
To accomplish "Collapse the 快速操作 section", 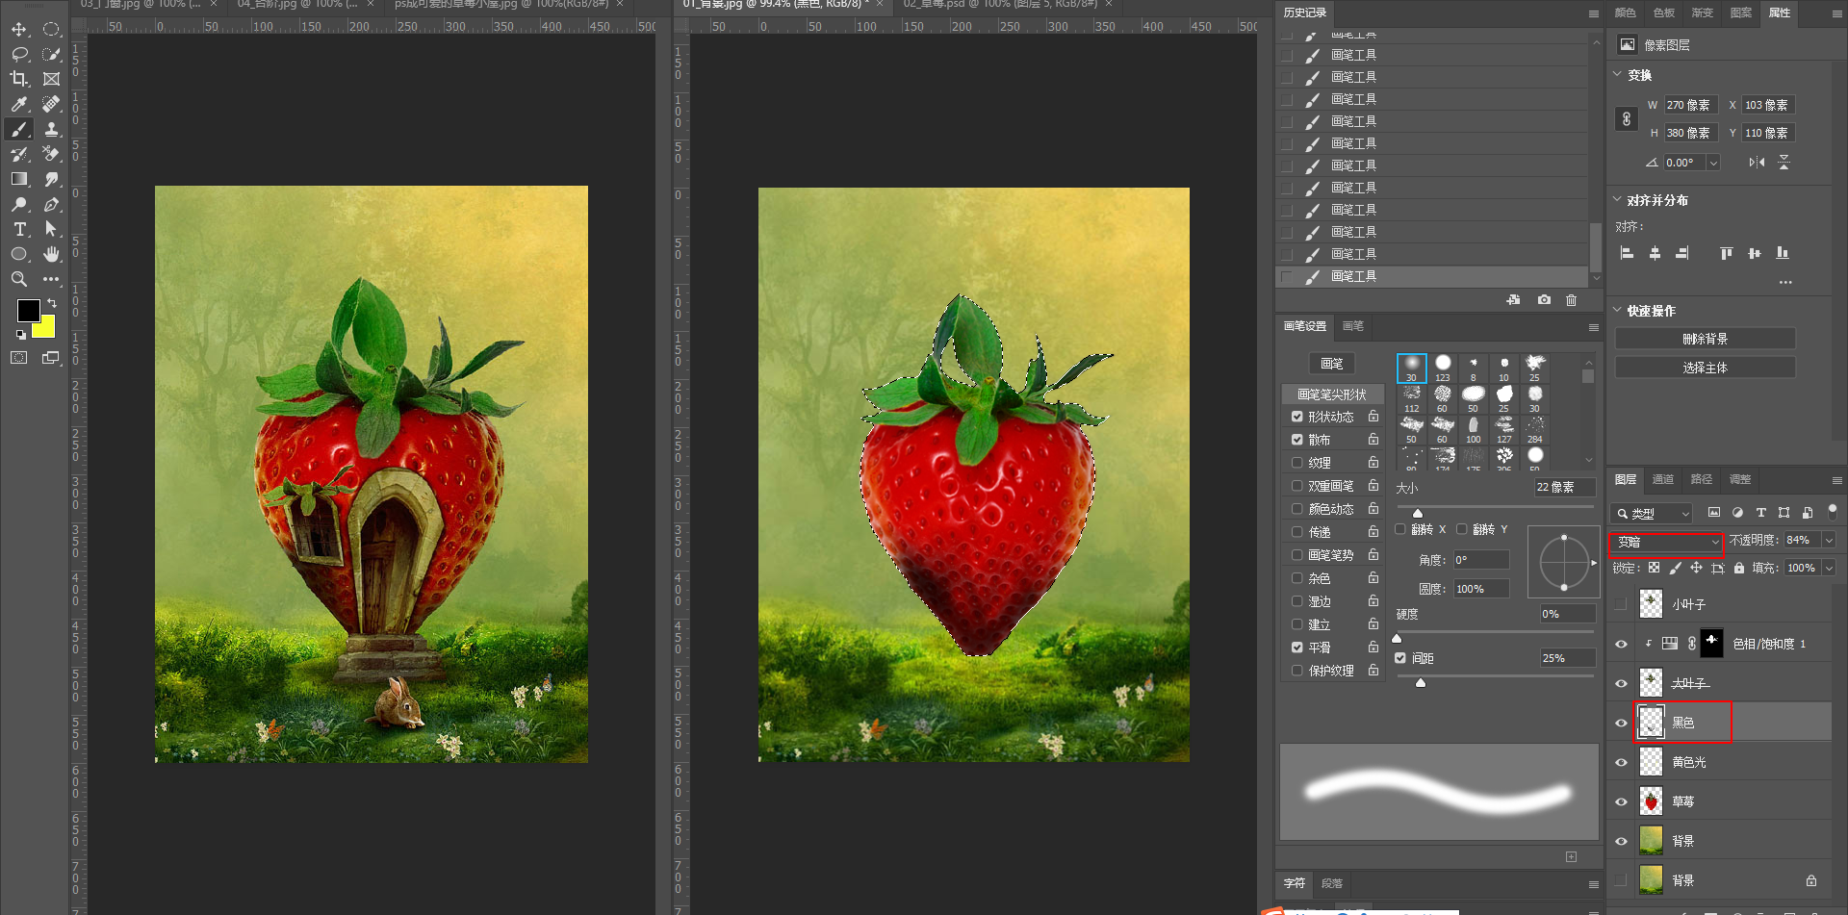I will [1617, 311].
